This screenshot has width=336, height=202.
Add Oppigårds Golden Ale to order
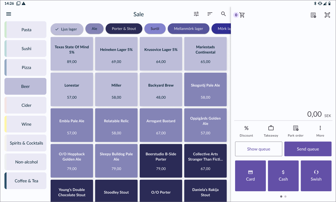205,125
